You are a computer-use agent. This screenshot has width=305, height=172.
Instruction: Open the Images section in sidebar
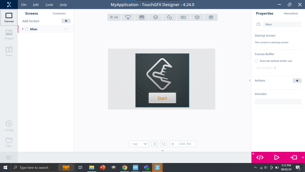[9, 35]
